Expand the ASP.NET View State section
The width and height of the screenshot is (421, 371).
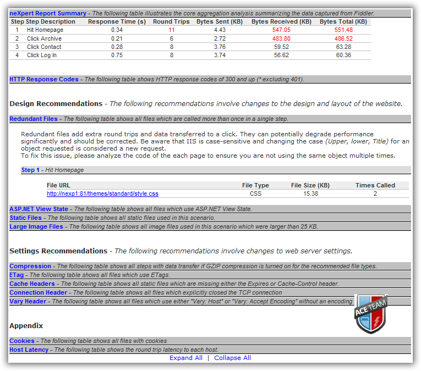click(x=39, y=209)
